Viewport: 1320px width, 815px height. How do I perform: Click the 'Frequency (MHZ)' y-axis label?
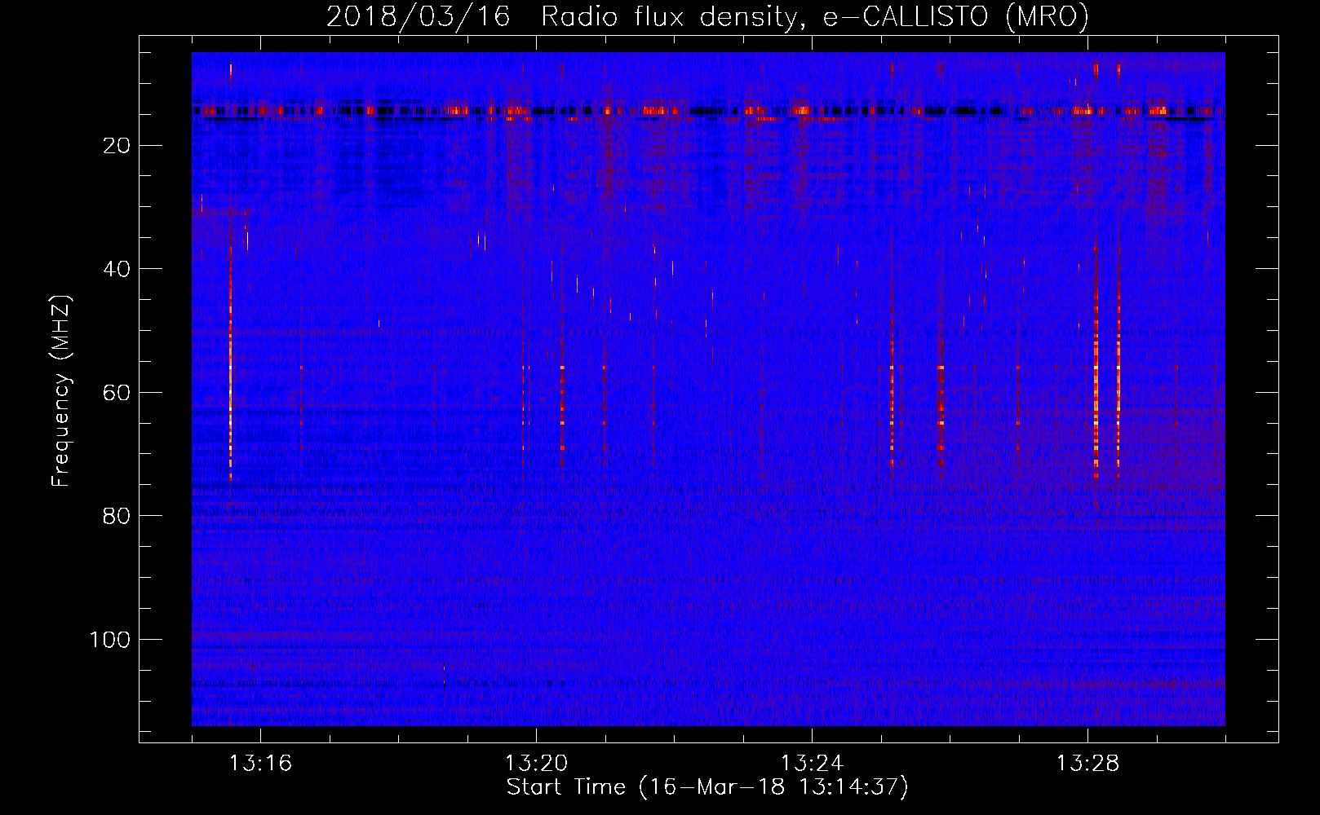pos(61,390)
